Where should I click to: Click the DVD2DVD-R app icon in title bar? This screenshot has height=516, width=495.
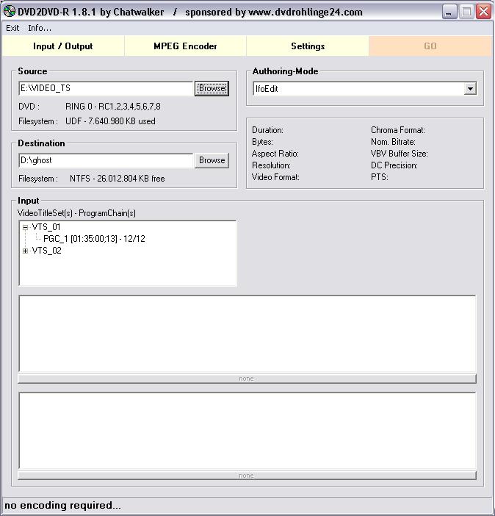[x=10, y=12]
